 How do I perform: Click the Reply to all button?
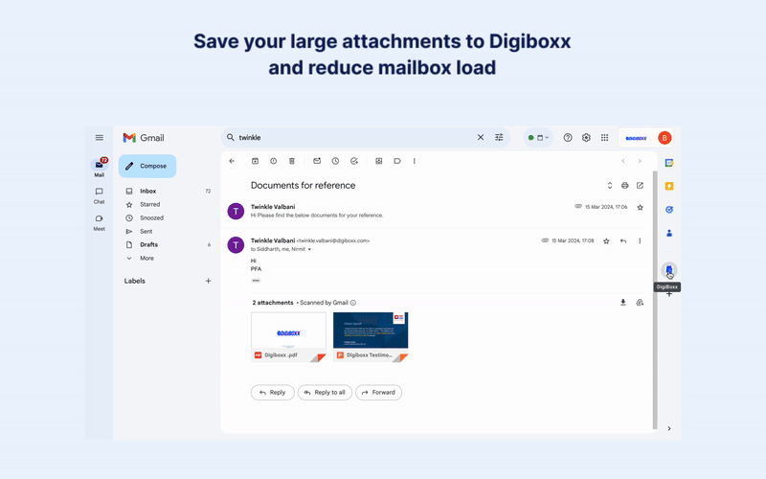[x=325, y=393]
